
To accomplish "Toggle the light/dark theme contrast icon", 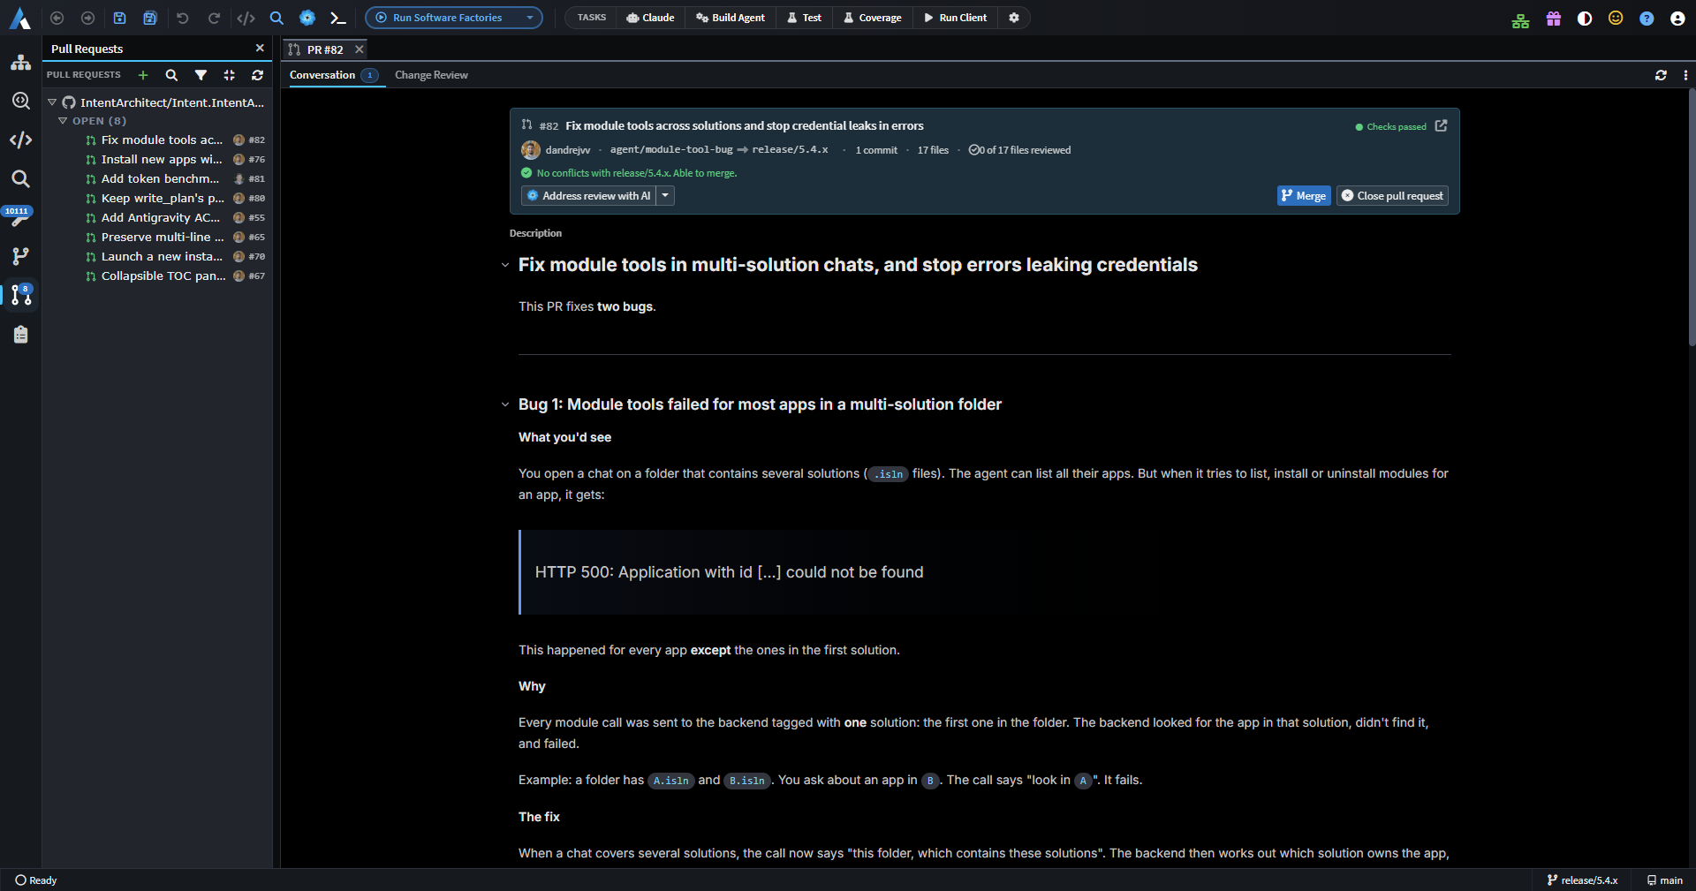I will pos(1585,19).
